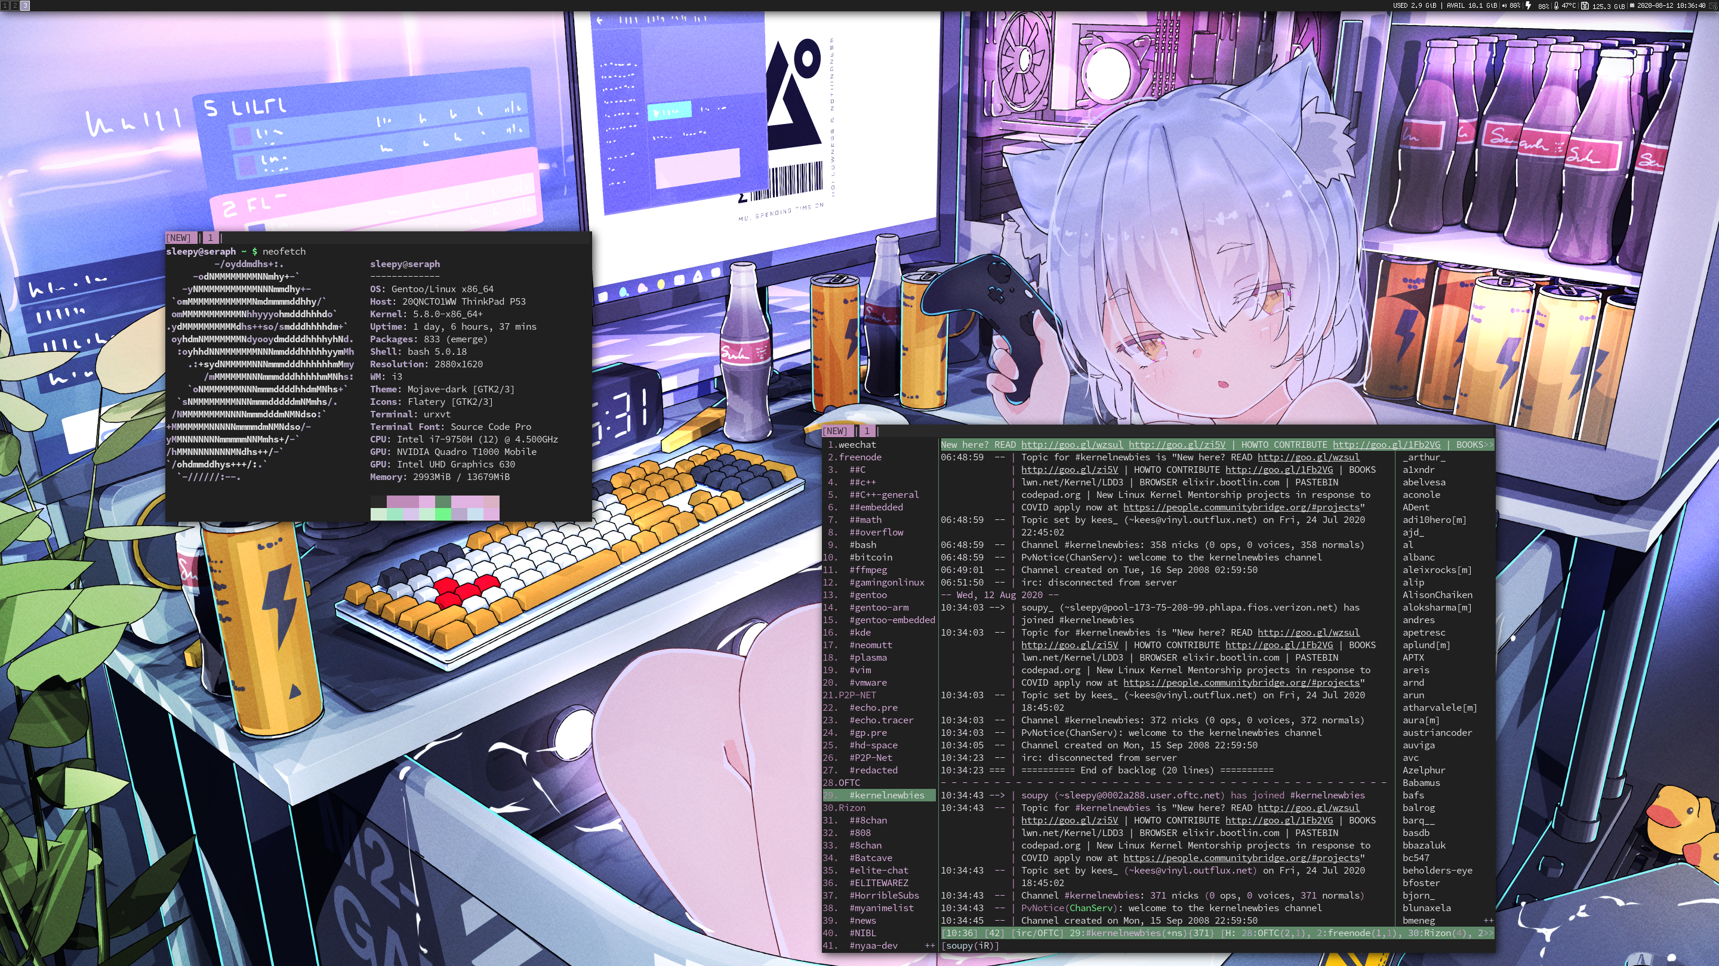The image size is (1719, 966).
Task: Click the calendar icon beside the date
Action: pyautogui.click(x=1632, y=5)
